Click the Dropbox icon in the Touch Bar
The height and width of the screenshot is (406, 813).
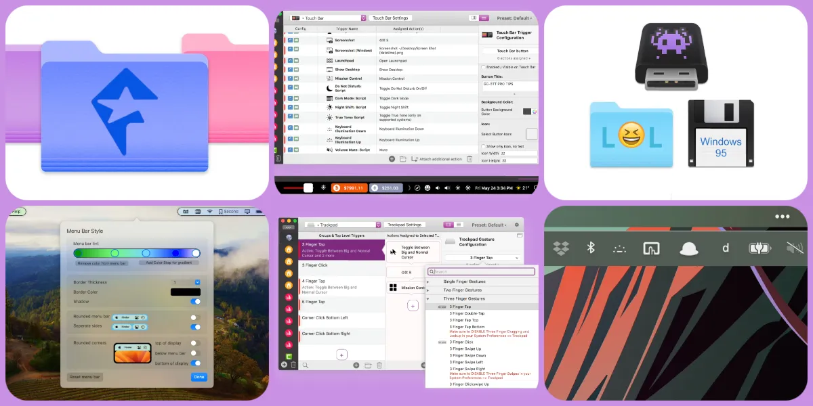point(561,248)
